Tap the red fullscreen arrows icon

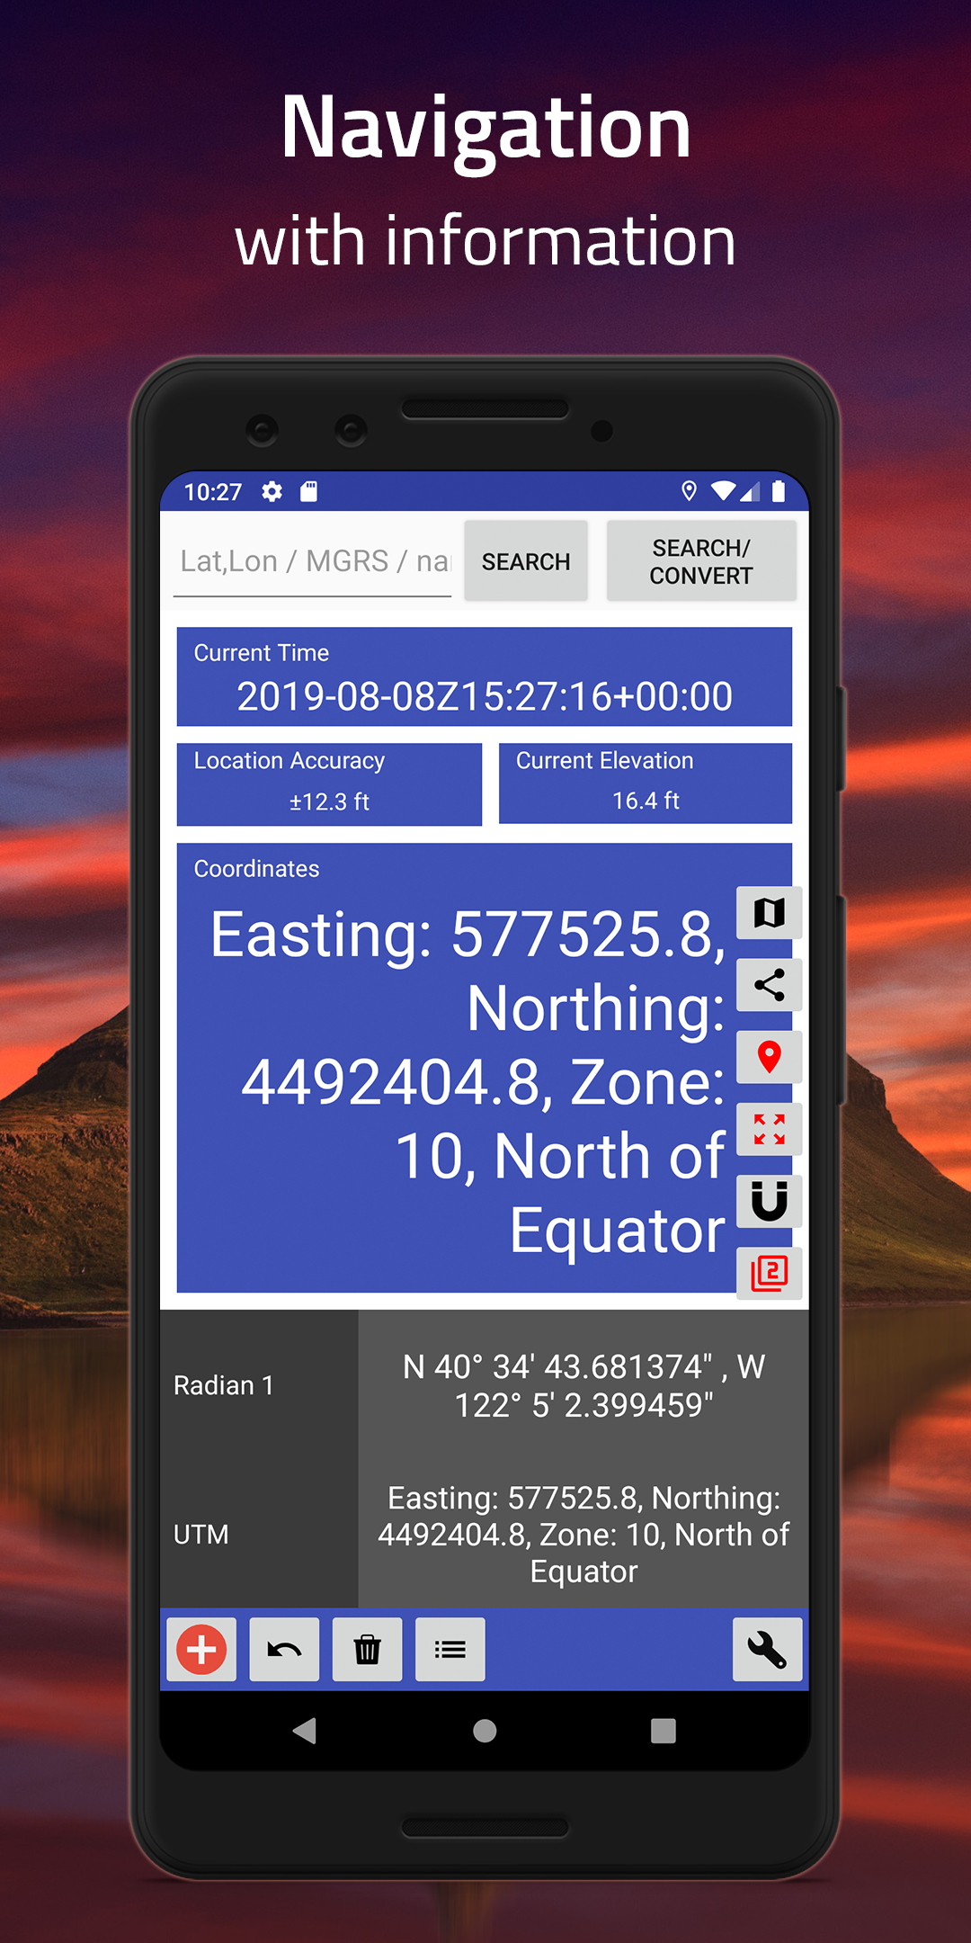(x=769, y=1129)
